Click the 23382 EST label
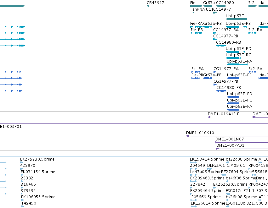The height and width of the screenshot is (208, 268). (27, 178)
